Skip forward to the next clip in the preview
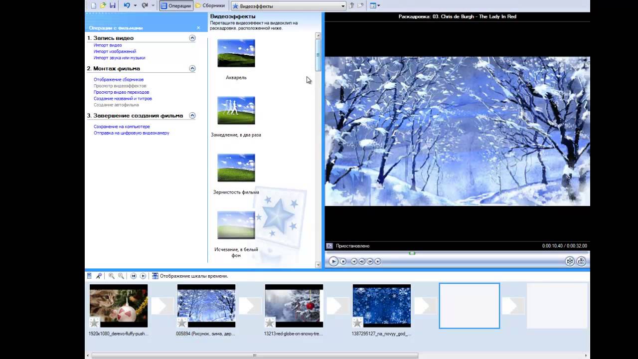 coord(378,261)
